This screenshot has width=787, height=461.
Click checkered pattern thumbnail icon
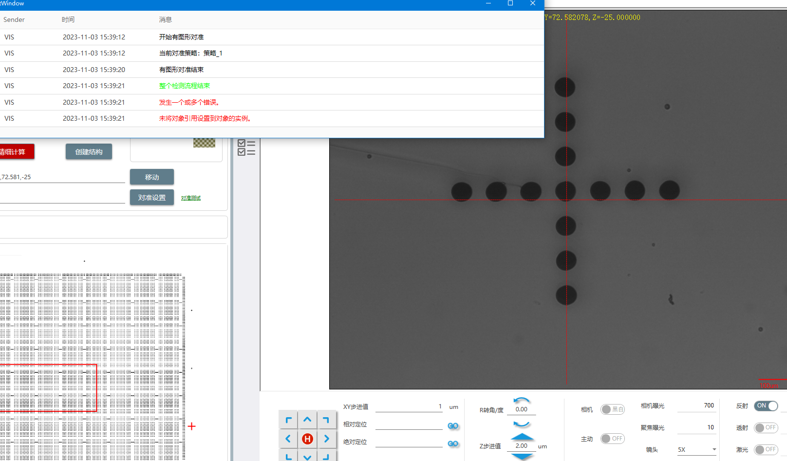click(204, 143)
